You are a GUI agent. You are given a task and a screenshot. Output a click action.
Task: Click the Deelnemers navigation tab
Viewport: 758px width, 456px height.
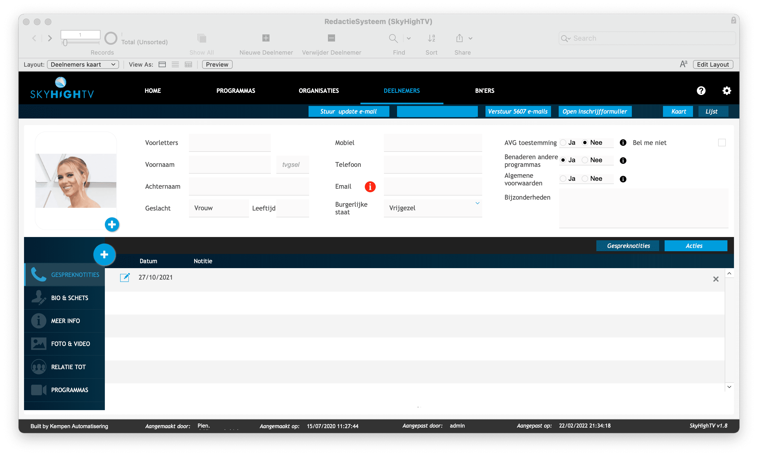pyautogui.click(x=402, y=90)
